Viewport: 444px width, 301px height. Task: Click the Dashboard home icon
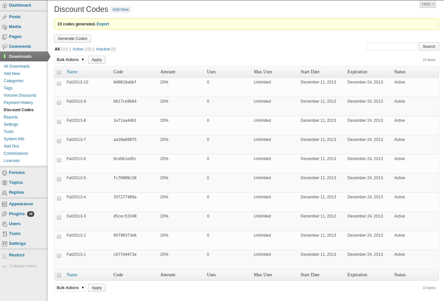[x=5, y=6]
